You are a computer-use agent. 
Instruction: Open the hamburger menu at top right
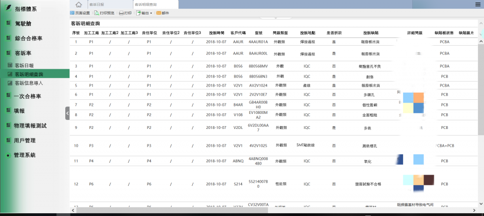[478, 4]
